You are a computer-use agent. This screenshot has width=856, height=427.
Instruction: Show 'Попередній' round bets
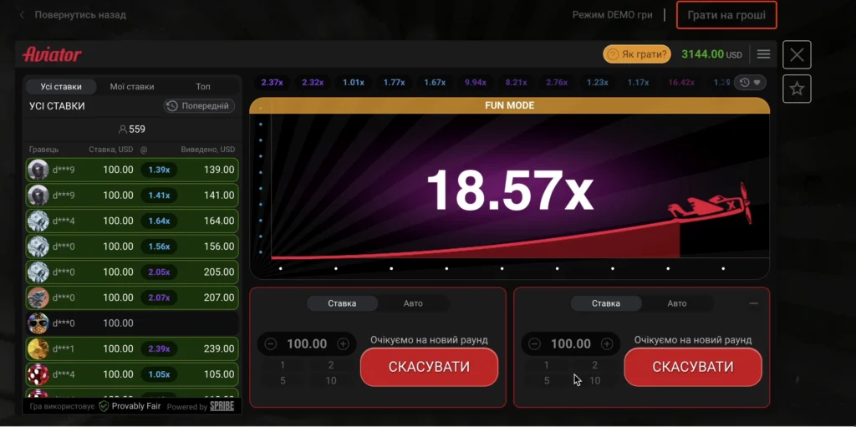point(199,105)
